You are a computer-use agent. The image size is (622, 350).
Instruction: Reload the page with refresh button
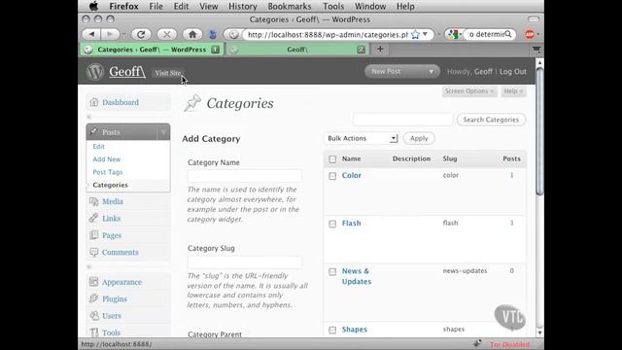(x=141, y=34)
